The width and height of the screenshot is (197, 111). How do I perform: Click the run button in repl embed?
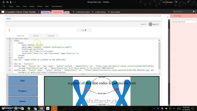[84, 30]
